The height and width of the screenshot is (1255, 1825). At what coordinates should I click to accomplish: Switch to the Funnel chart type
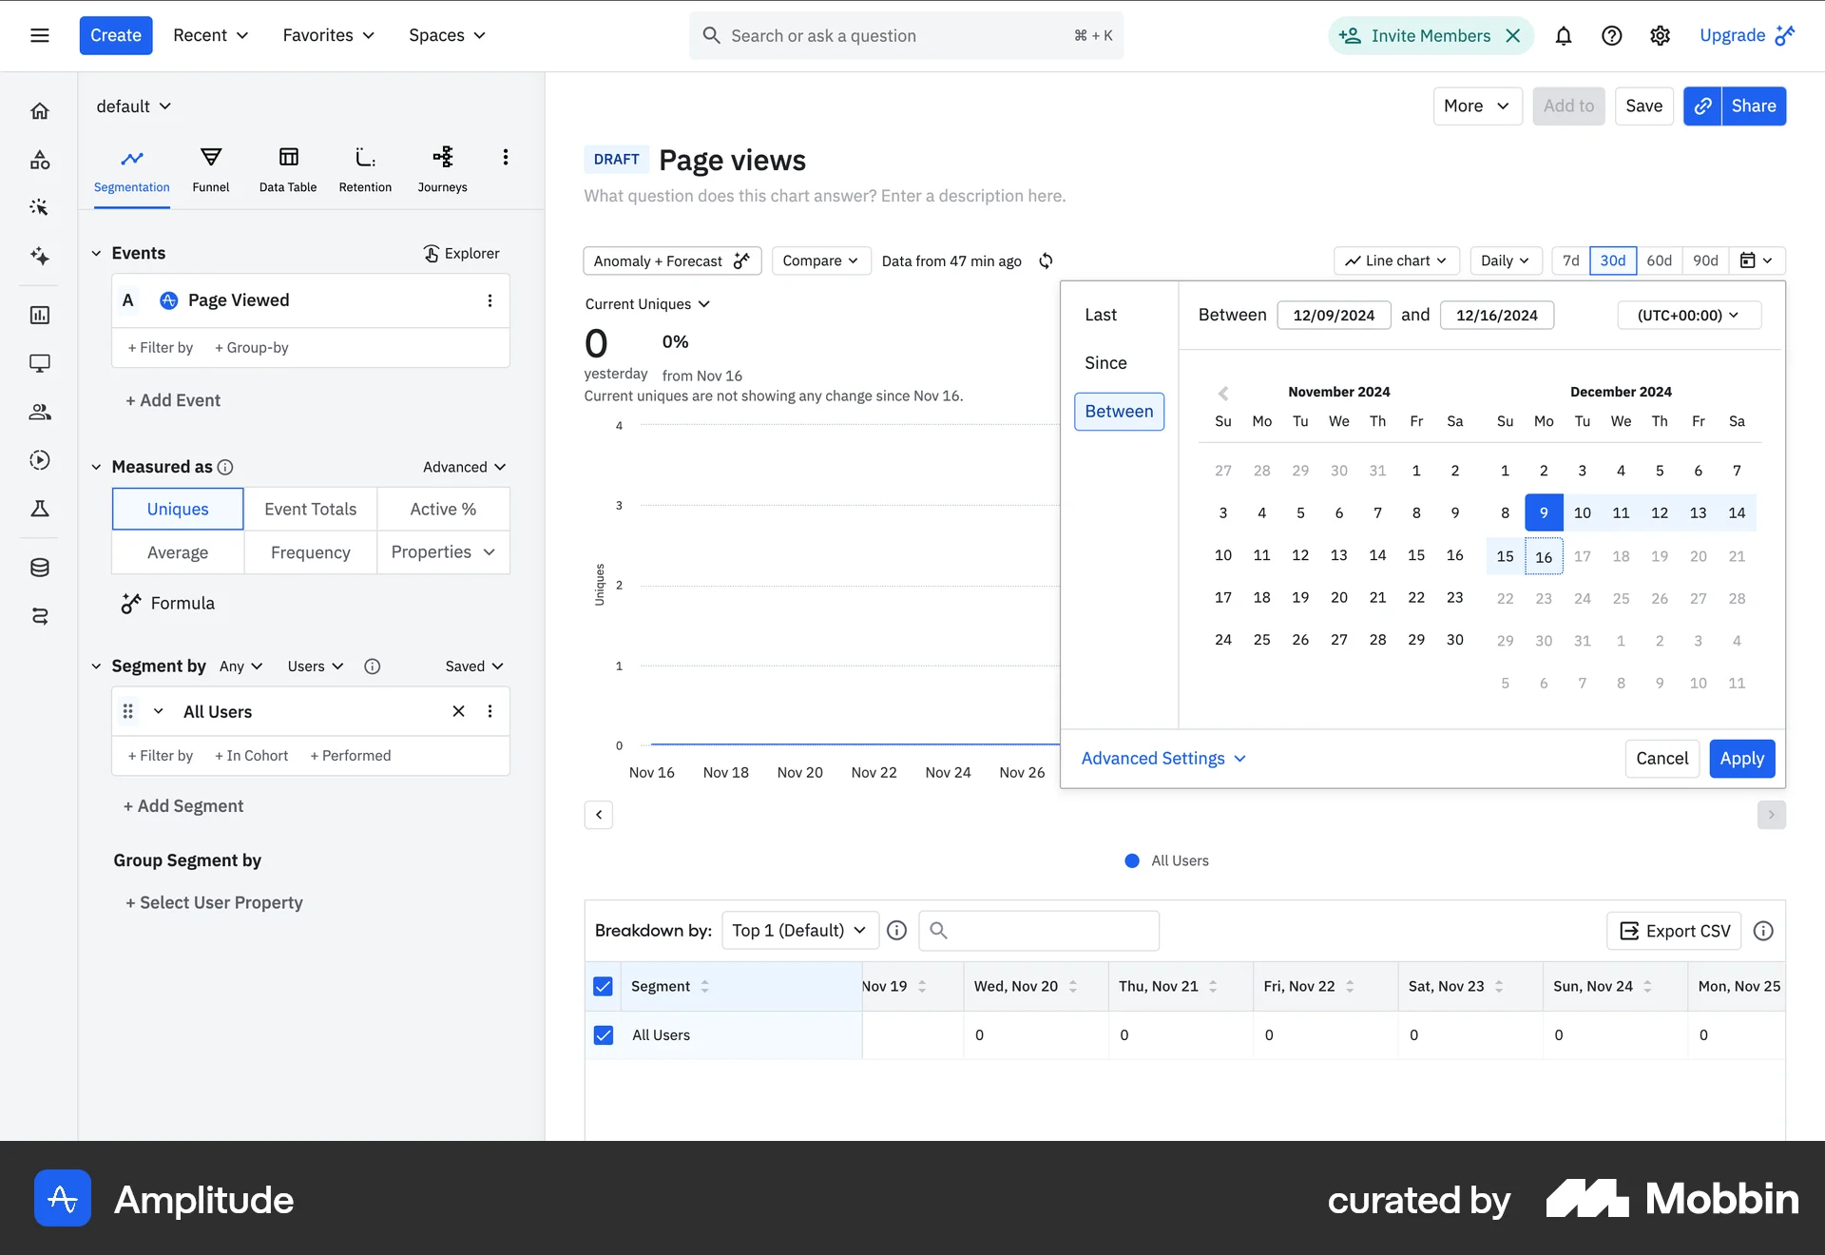click(x=211, y=168)
